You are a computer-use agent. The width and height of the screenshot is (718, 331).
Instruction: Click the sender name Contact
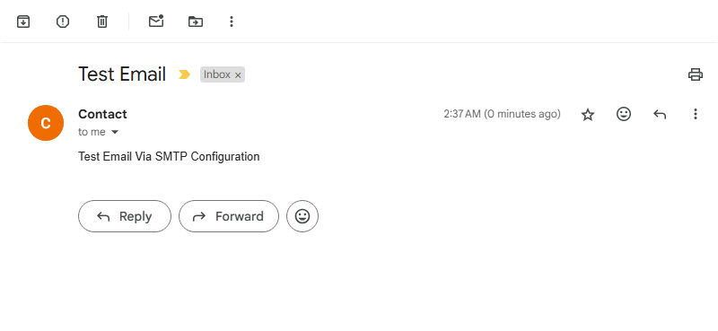[x=102, y=114]
